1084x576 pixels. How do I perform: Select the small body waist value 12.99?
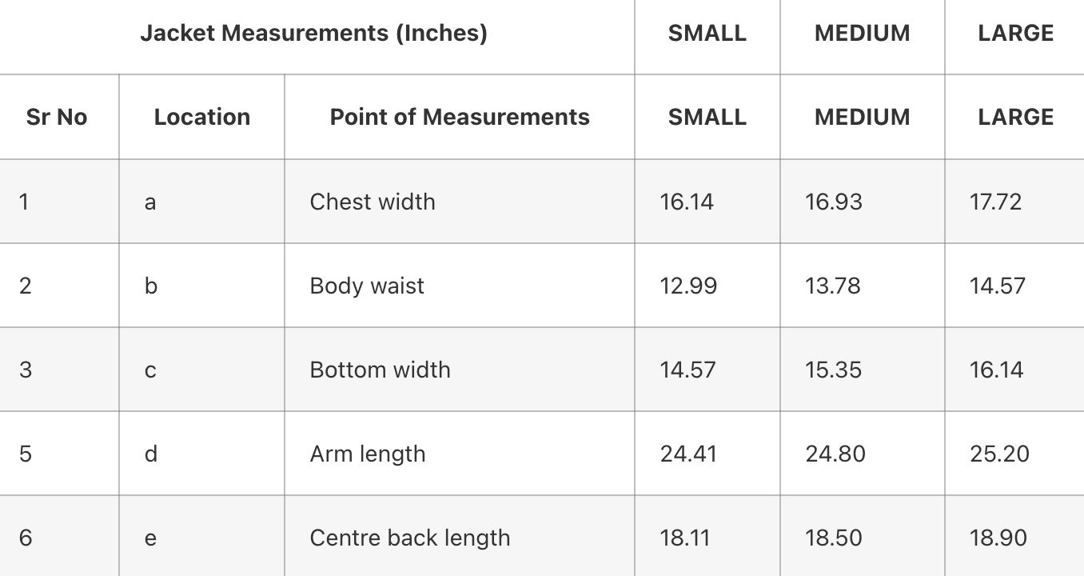coord(688,286)
